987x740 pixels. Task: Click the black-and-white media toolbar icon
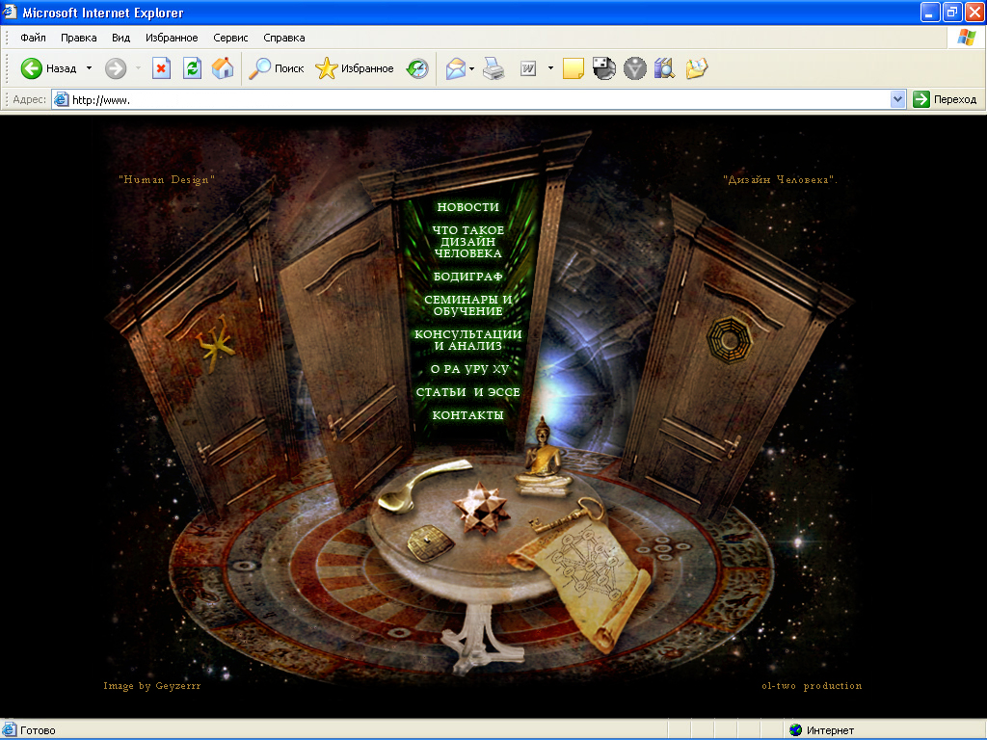point(603,68)
